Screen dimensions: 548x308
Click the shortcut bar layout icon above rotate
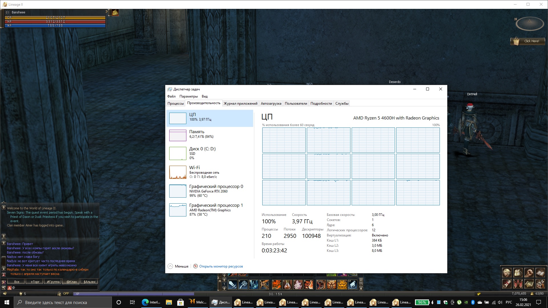[361, 280]
